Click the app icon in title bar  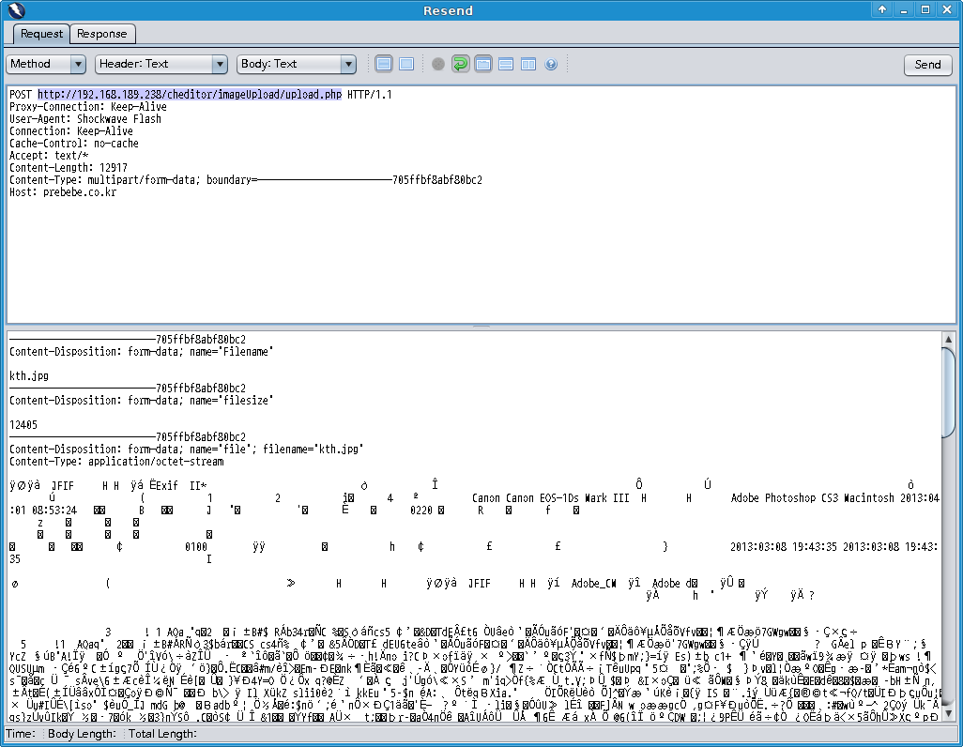point(17,9)
